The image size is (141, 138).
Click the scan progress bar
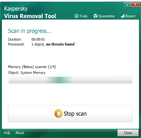70,80
